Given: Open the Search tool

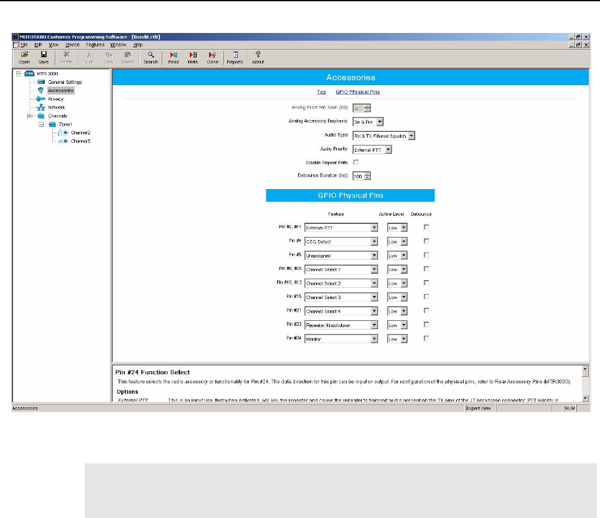Looking at the screenshot, I should pyautogui.click(x=151, y=58).
